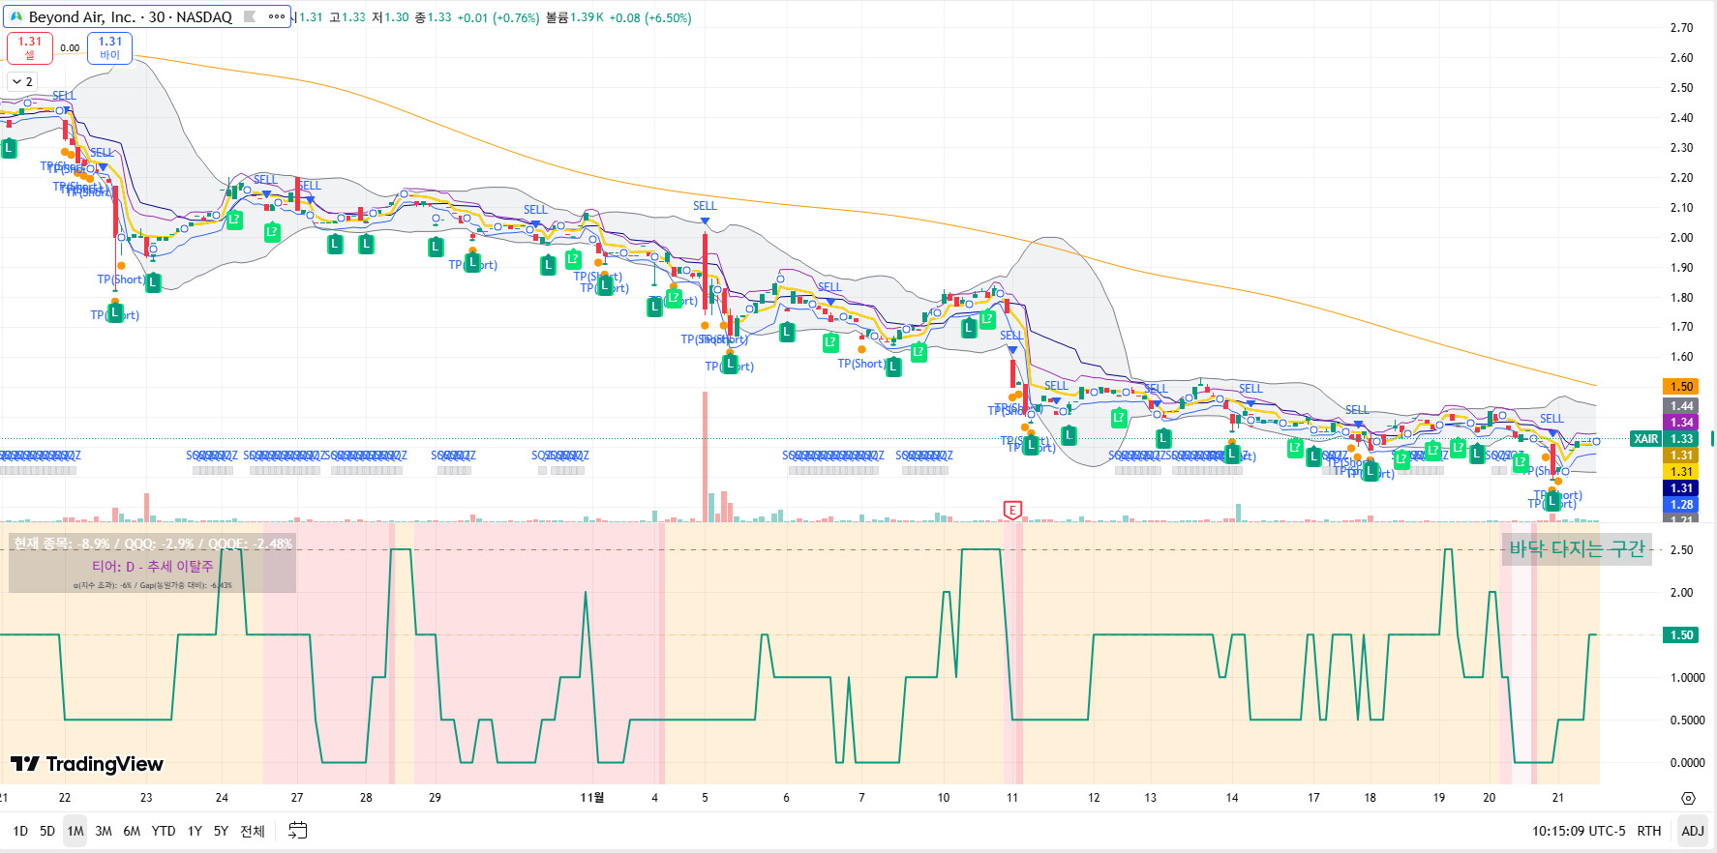Open chart settings hexagon icon
This screenshot has width=1717, height=853.
[x=1688, y=798]
